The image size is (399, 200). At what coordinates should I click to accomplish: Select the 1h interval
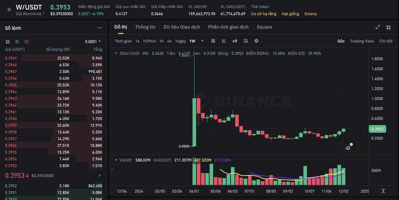pos(162,41)
